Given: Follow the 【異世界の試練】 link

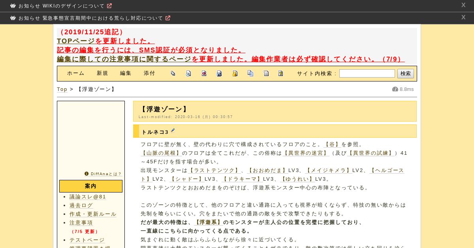Looking at the screenshot, I should [x=371, y=153].
